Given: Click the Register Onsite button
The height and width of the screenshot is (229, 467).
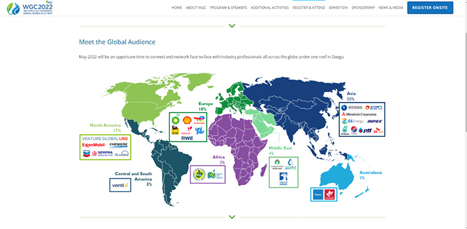Looking at the screenshot, I should pos(430,7).
